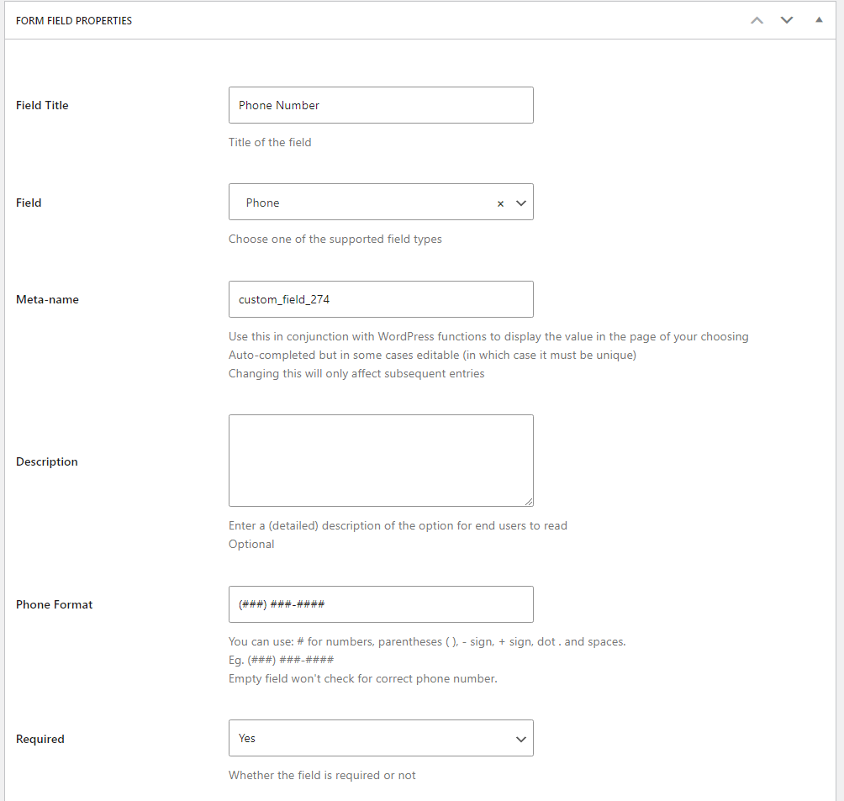Click 'Whether the field is required or not'
The image size is (844, 801).
[x=322, y=776]
